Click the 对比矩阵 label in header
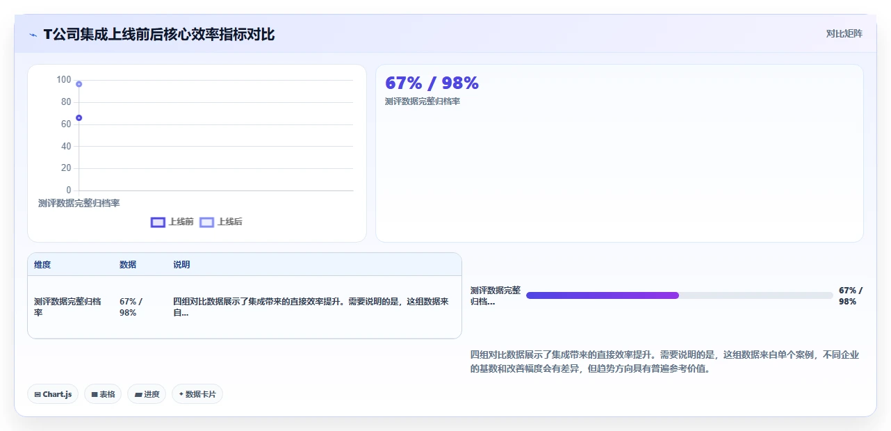891x431 pixels. click(844, 33)
